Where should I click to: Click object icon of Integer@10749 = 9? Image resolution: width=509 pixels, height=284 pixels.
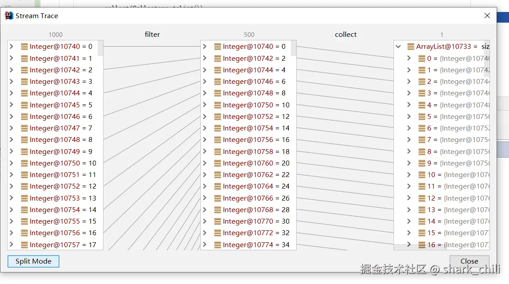click(24, 151)
